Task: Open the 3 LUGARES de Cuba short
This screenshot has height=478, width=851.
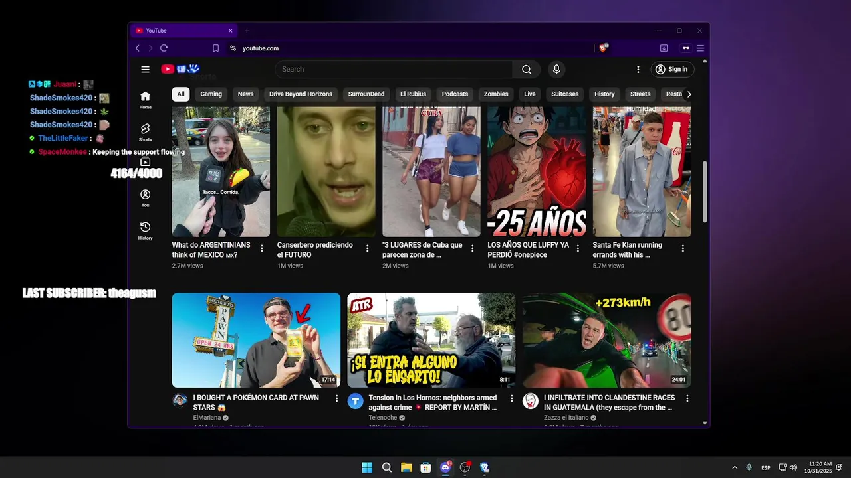Action: pos(431,171)
